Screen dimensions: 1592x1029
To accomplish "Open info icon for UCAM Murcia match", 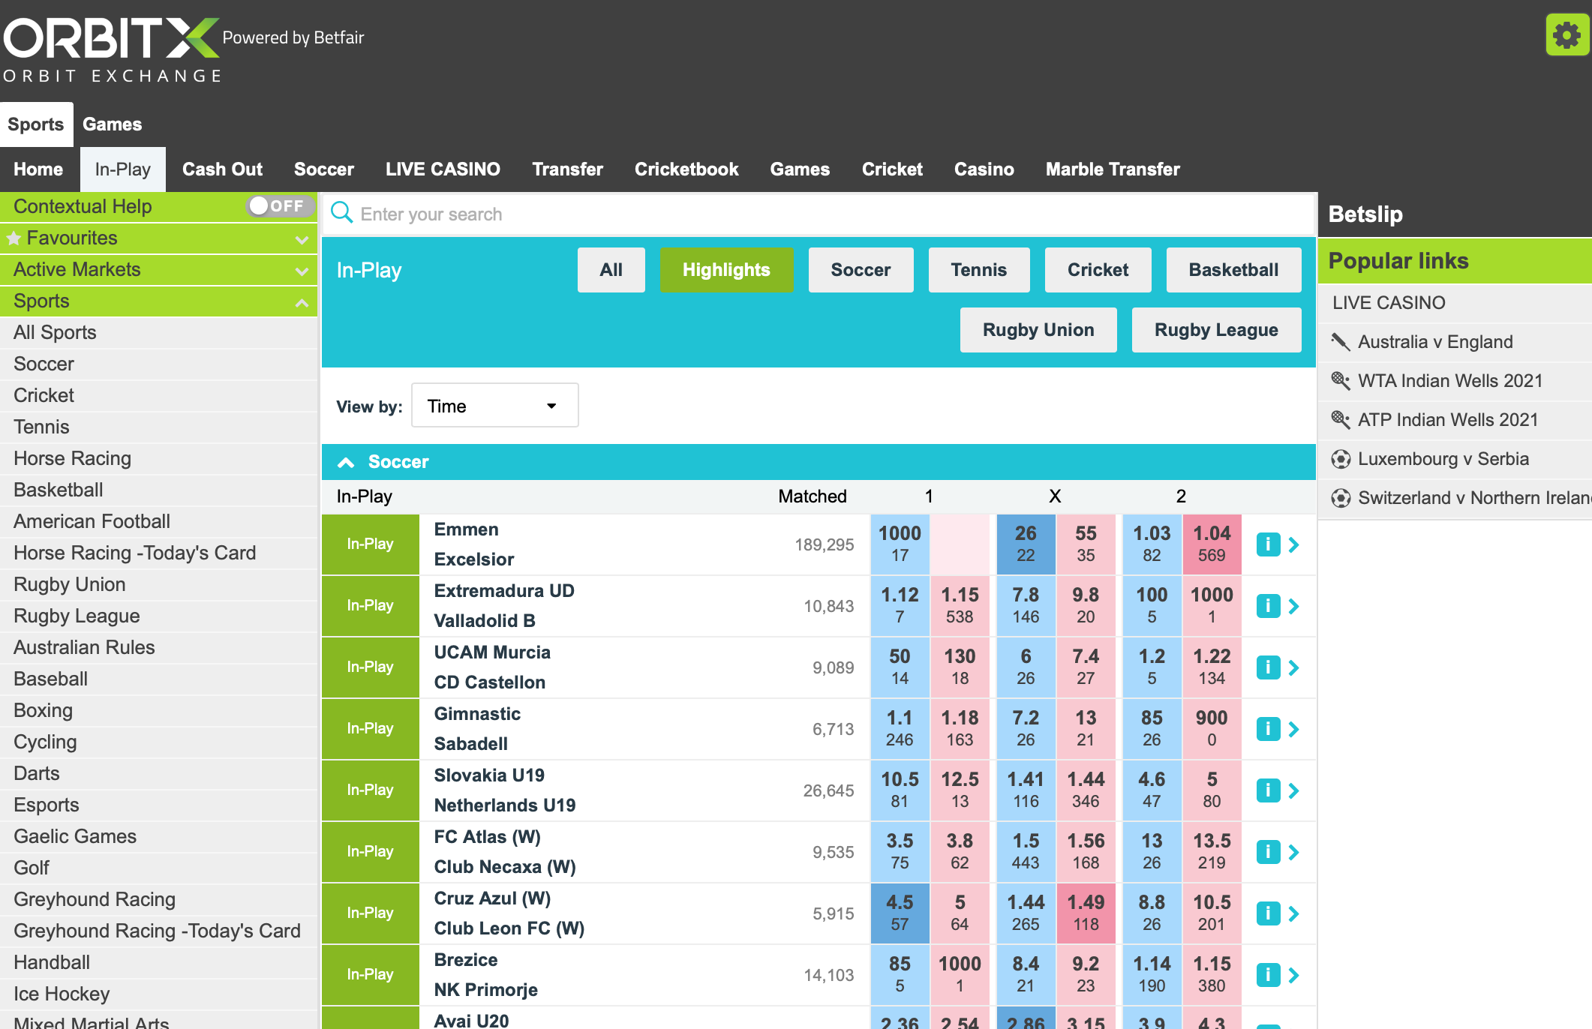I will 1268,667.
